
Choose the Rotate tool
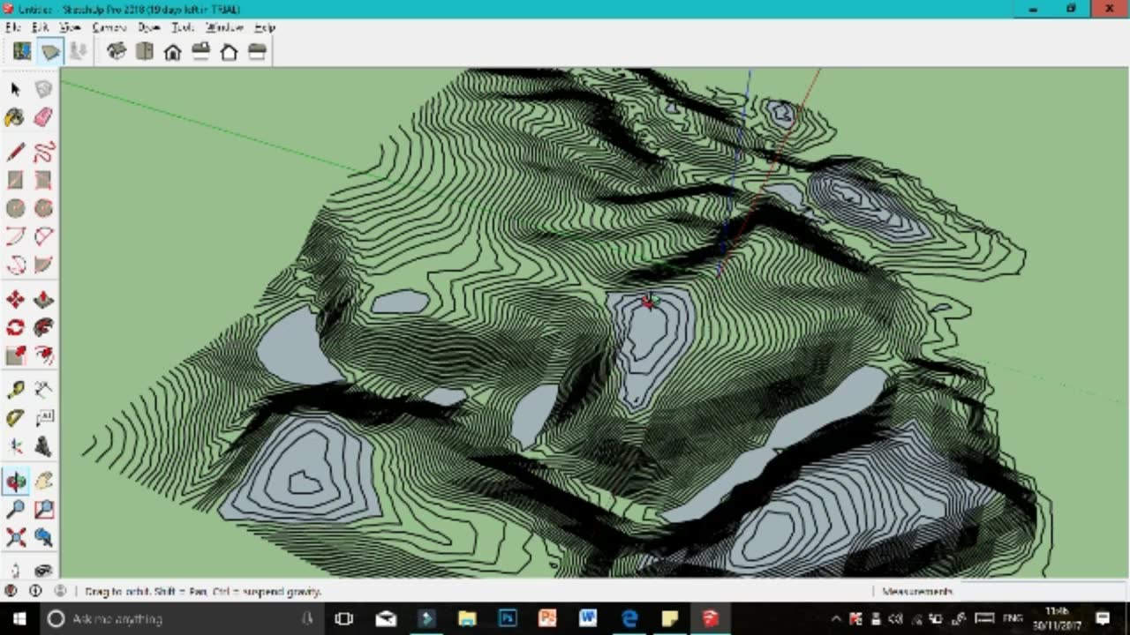[15, 328]
